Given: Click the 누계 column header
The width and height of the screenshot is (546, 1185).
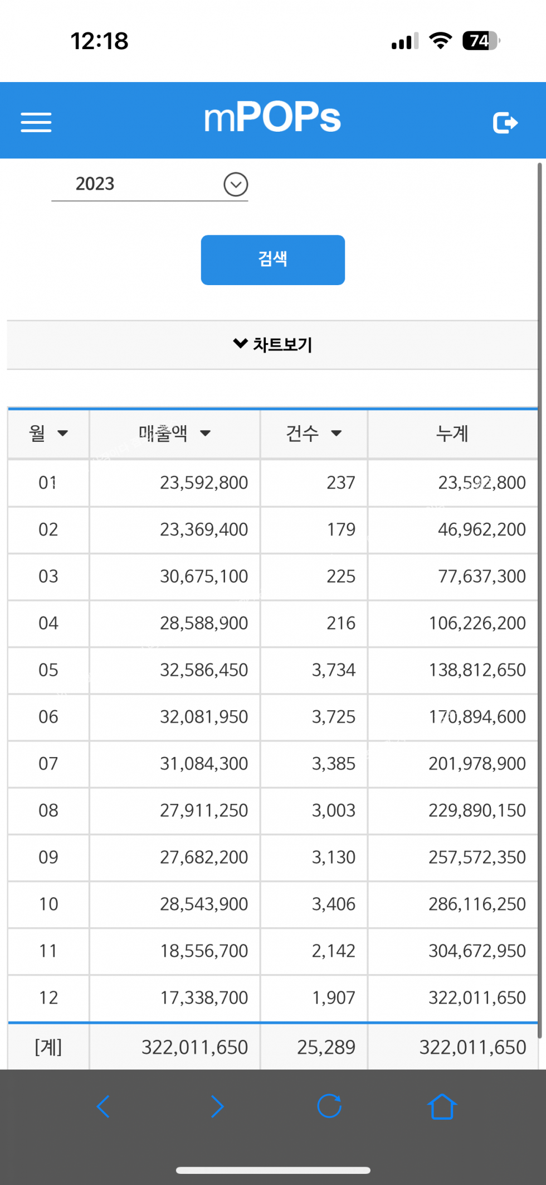Looking at the screenshot, I should coord(452,433).
